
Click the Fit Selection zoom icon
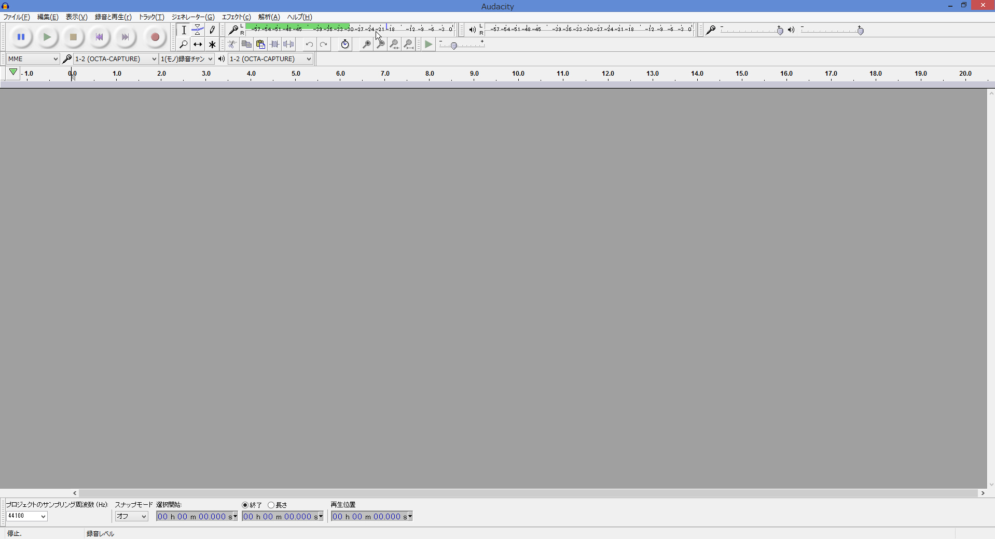[x=394, y=44]
